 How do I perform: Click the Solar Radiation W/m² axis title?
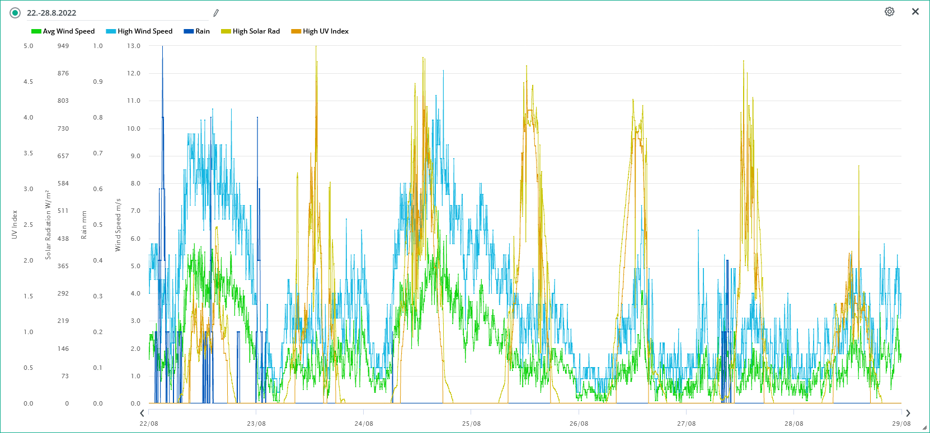48,225
